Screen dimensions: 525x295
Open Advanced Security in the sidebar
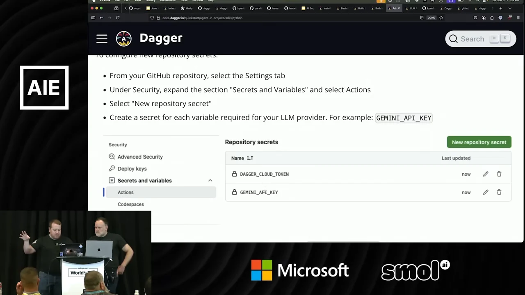click(x=140, y=157)
